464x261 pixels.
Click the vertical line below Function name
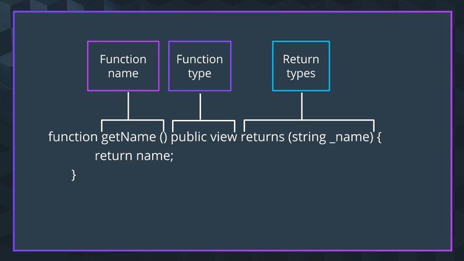128,105
